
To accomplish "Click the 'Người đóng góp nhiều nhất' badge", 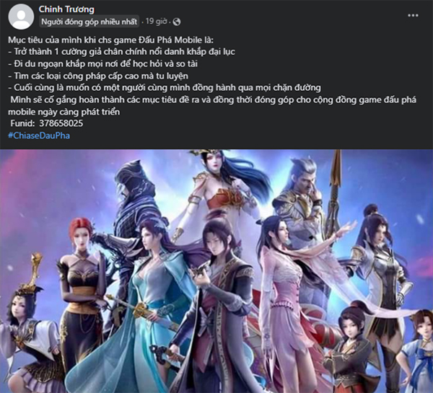I will click(89, 22).
